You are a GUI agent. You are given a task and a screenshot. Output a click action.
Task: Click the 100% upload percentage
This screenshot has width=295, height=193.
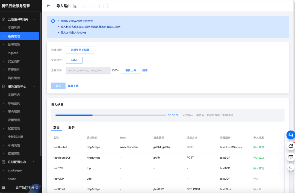tap(115, 70)
